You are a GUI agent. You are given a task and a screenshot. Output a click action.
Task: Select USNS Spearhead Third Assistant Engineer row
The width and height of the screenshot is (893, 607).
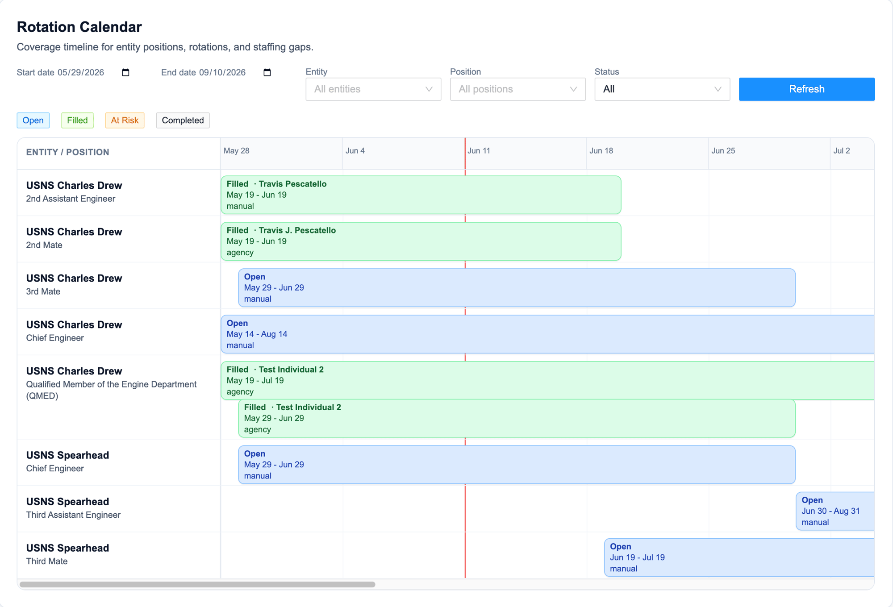[119, 508]
